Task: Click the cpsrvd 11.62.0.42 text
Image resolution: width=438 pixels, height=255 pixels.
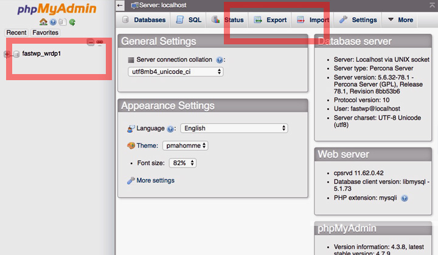Action: [x=359, y=173]
